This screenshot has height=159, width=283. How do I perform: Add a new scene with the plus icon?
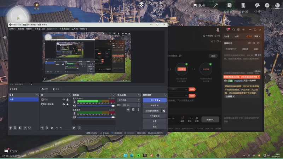click(11, 128)
